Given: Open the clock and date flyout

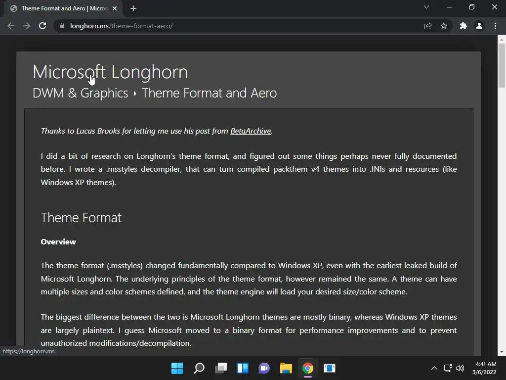Looking at the screenshot, I should click(x=484, y=368).
